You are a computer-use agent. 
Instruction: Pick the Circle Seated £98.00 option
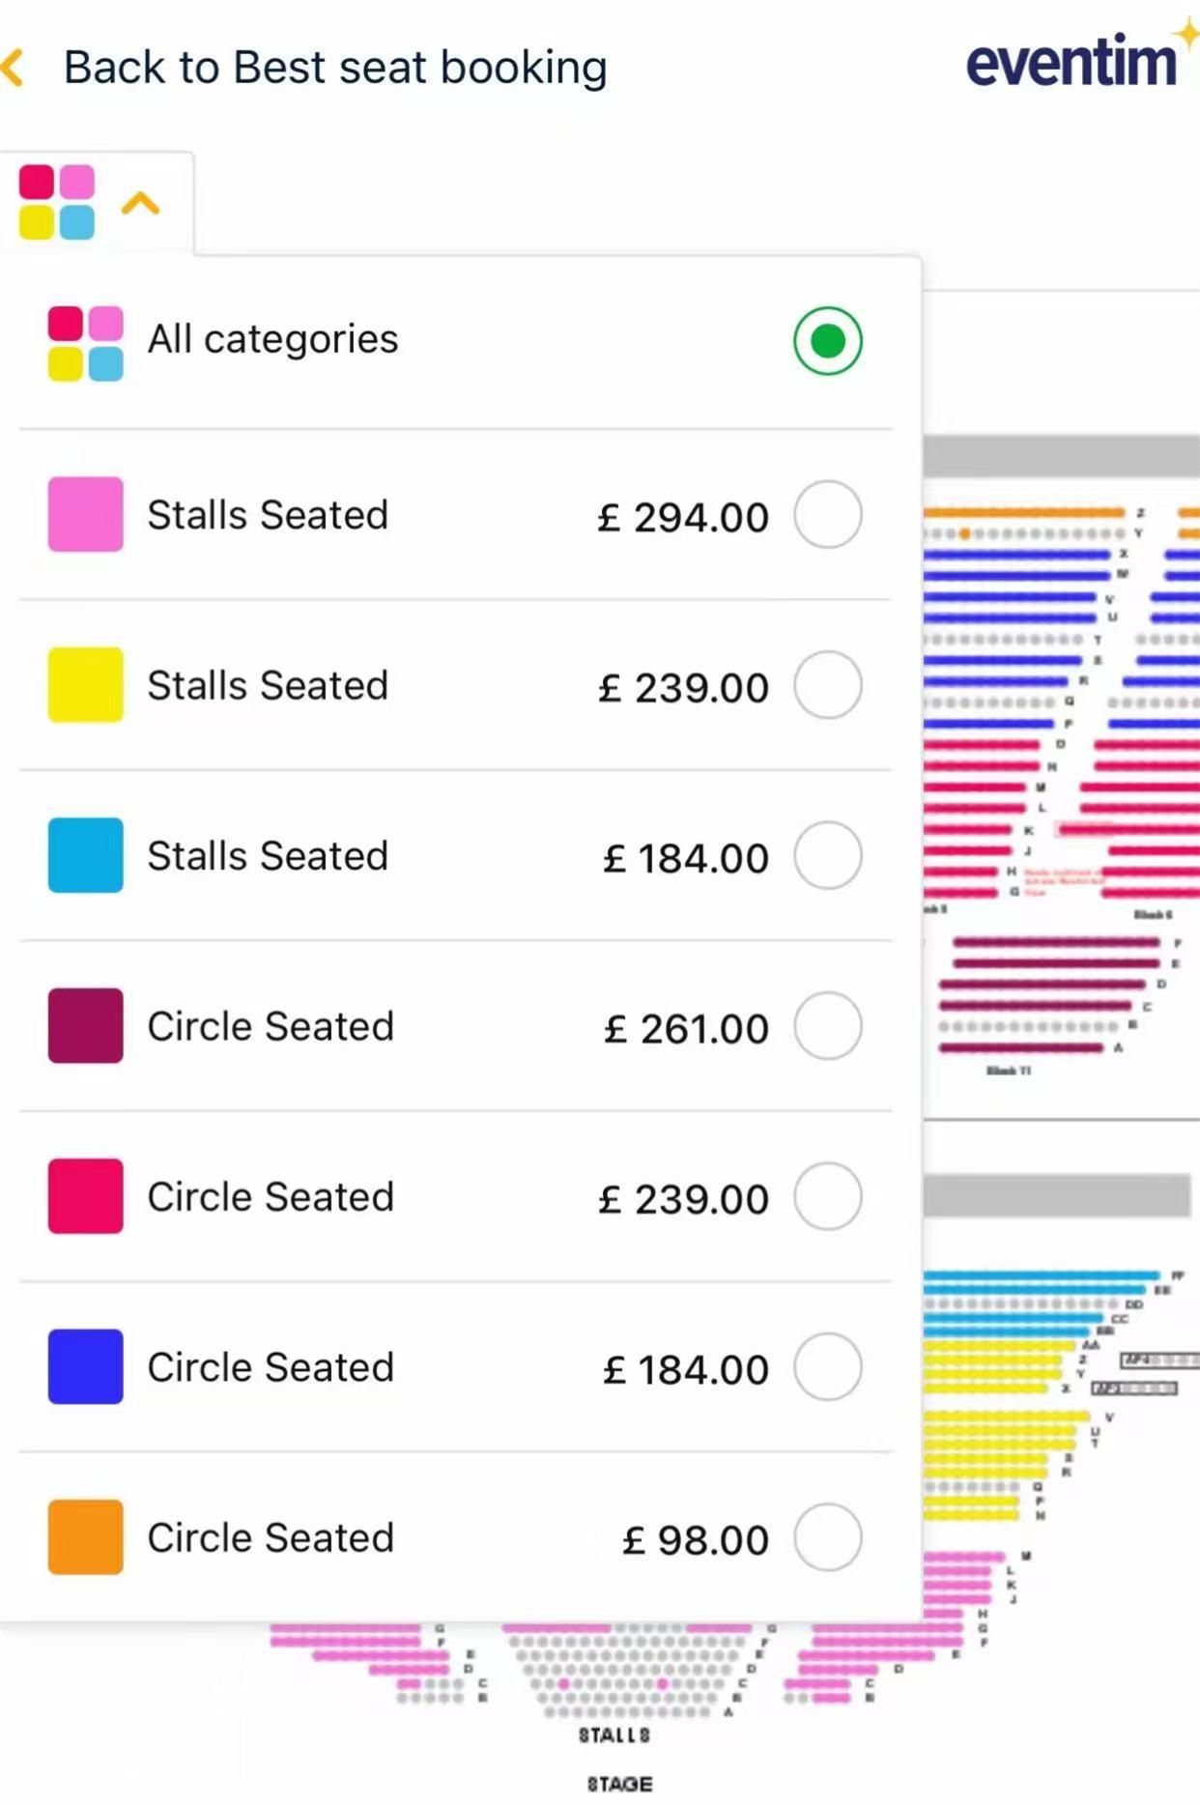click(x=455, y=1537)
